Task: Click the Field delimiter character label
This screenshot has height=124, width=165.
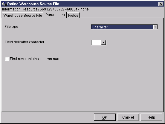Action: click(x=25, y=42)
